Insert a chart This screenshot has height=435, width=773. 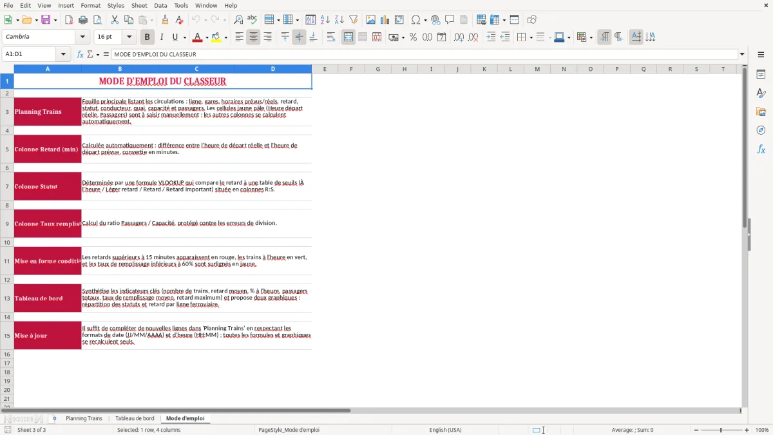click(x=385, y=20)
